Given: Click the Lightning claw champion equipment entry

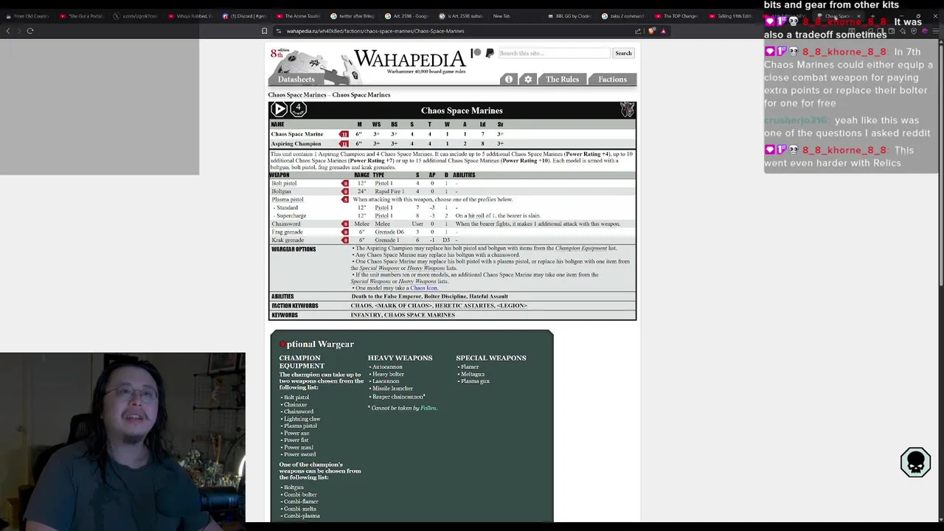Looking at the screenshot, I should (x=302, y=419).
